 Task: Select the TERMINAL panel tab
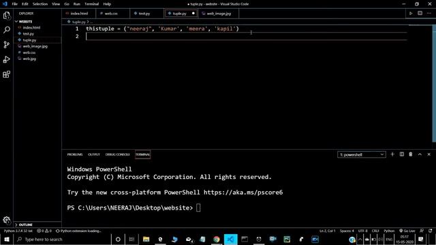[142, 154]
